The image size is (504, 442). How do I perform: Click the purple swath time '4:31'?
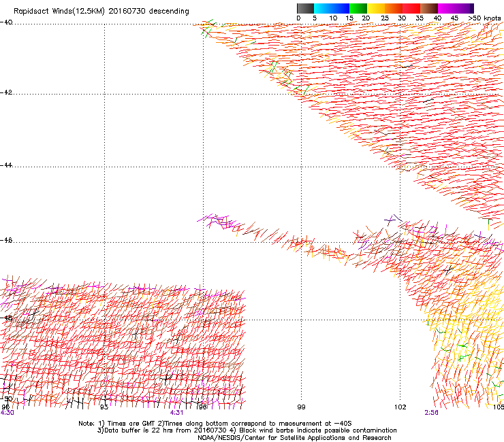[x=176, y=413]
